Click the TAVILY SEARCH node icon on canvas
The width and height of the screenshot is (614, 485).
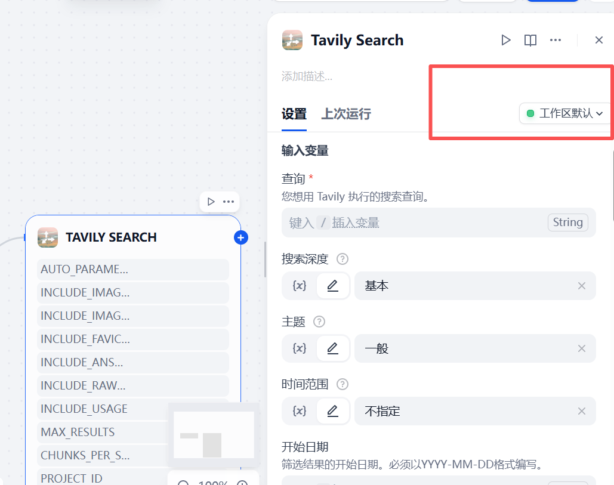pos(48,237)
